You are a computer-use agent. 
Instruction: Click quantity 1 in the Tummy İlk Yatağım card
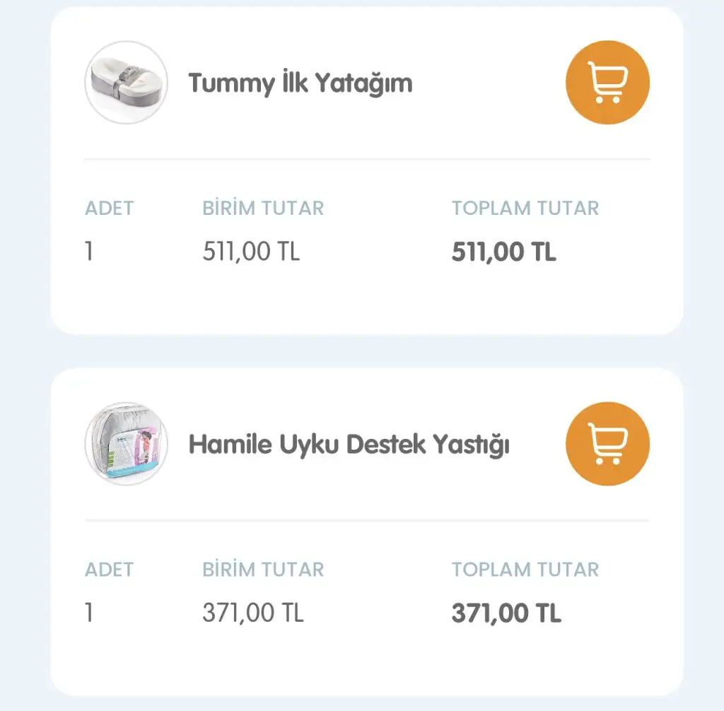pos(89,252)
